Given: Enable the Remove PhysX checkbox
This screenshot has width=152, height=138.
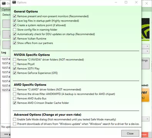Looking at the screenshot, I should click(x=15, y=64).
